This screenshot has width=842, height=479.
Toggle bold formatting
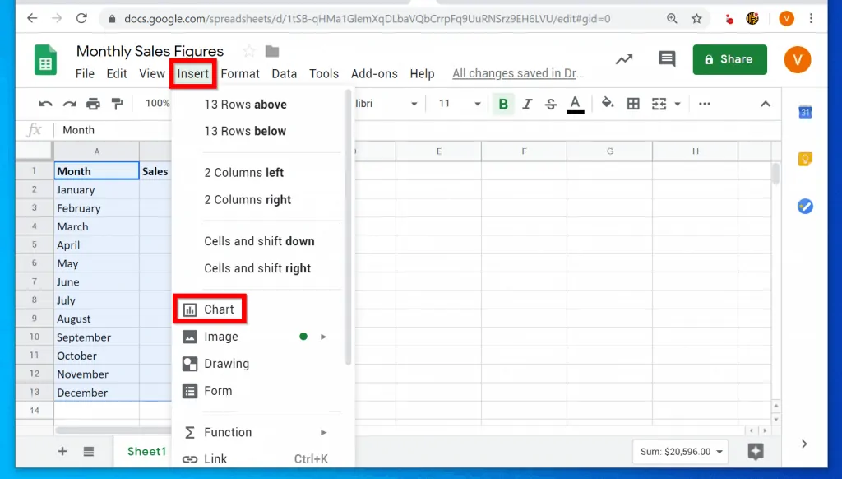503,104
